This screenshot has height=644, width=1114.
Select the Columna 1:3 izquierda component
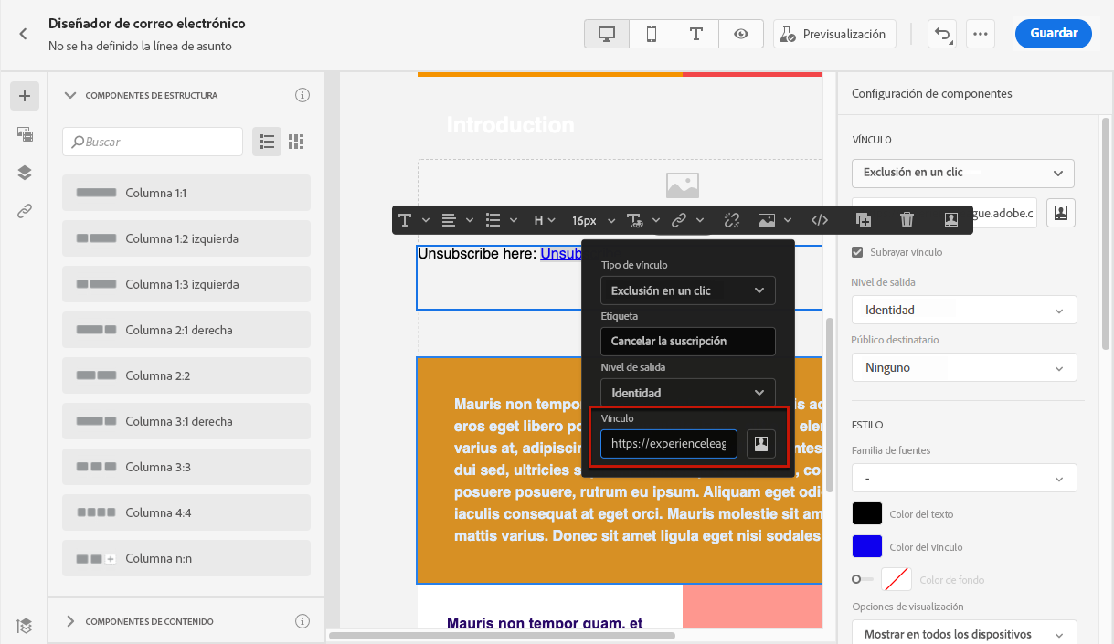[x=186, y=284]
